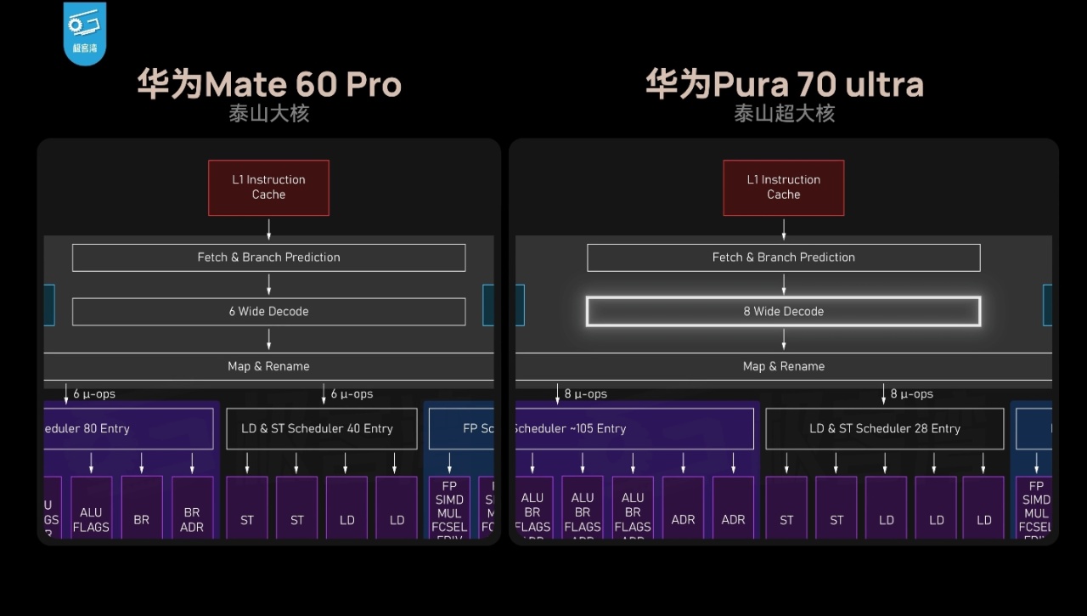Select LD & ST Scheduler 40 Entry box
The image size is (1087, 616).
322,429
